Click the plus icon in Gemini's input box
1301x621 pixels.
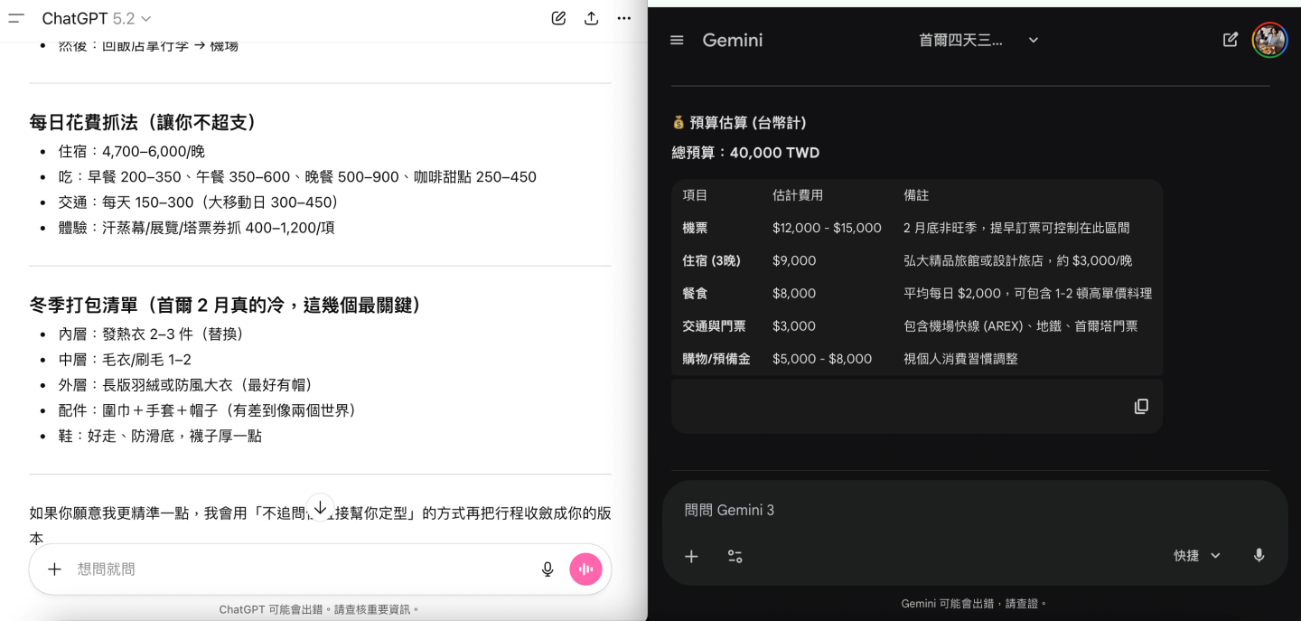tap(691, 557)
